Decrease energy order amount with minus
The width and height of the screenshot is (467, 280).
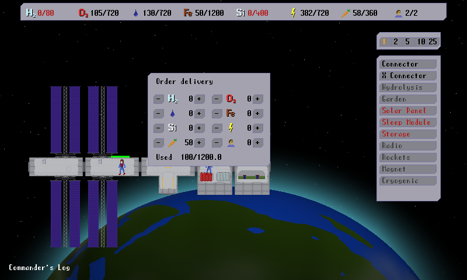pos(217,128)
